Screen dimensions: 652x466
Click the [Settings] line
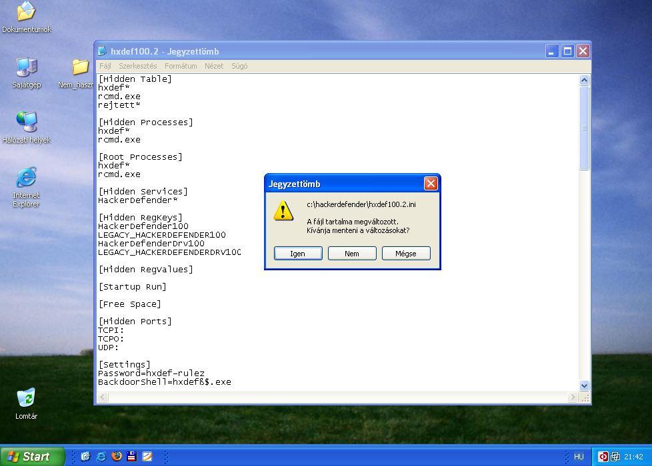tap(124, 365)
